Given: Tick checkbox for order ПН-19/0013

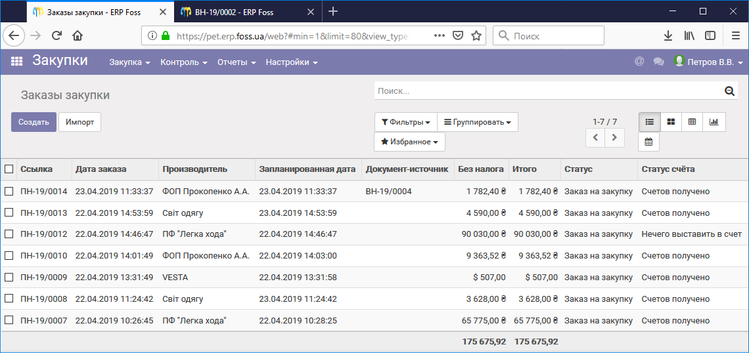Looking at the screenshot, I should (9, 213).
